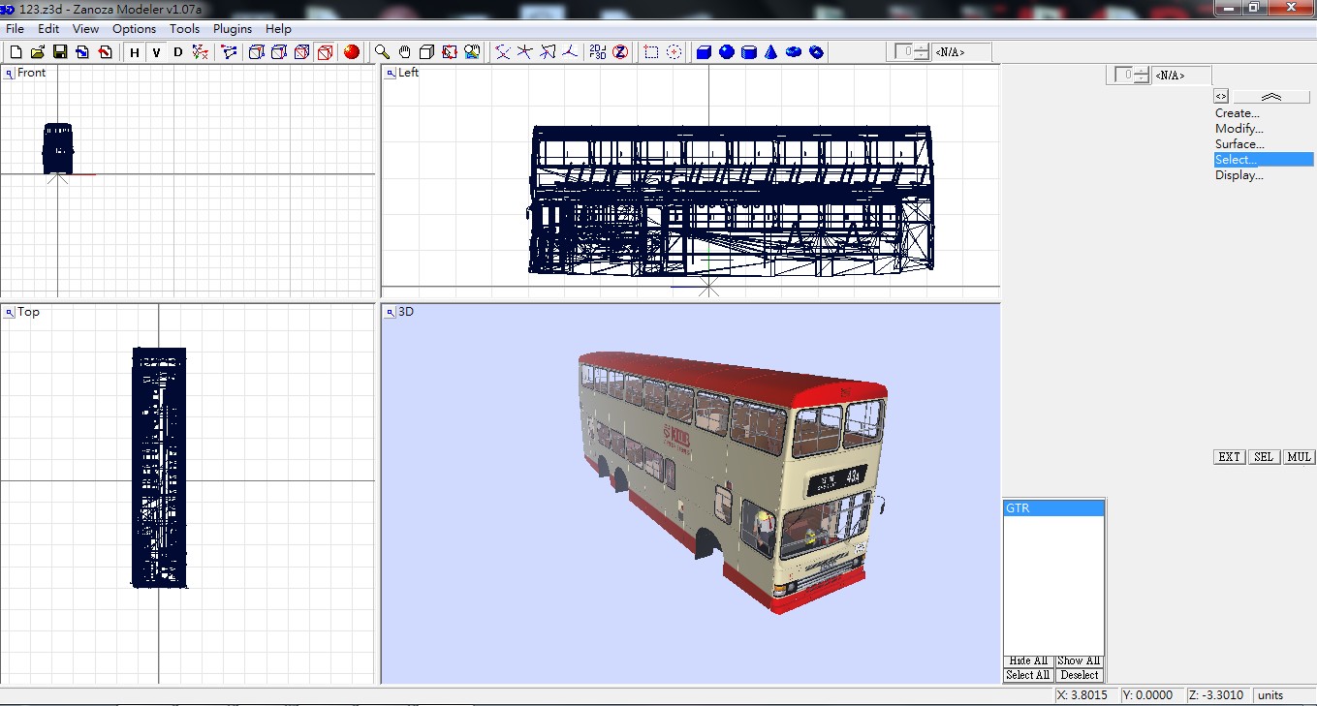The image size is (1317, 706).
Task: Click the Save file icon
Action: 59,52
